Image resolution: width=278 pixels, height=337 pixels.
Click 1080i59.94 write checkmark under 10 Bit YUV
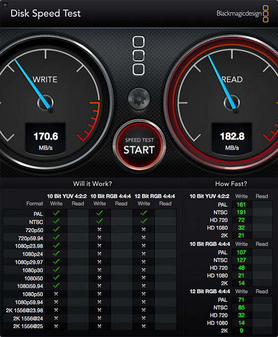(x=56, y=286)
